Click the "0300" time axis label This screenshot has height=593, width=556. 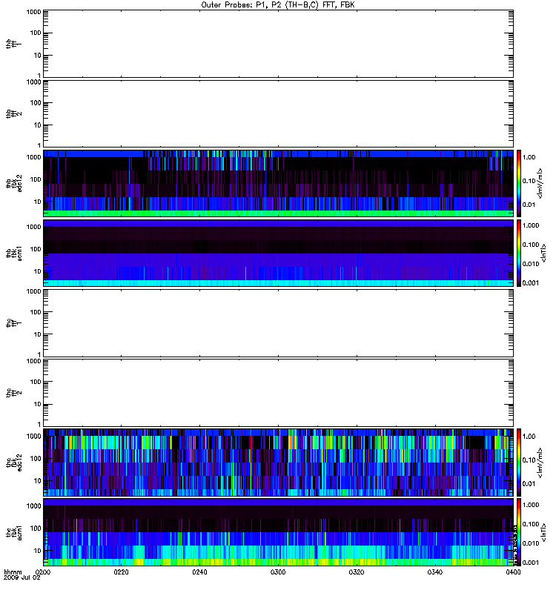click(x=278, y=572)
